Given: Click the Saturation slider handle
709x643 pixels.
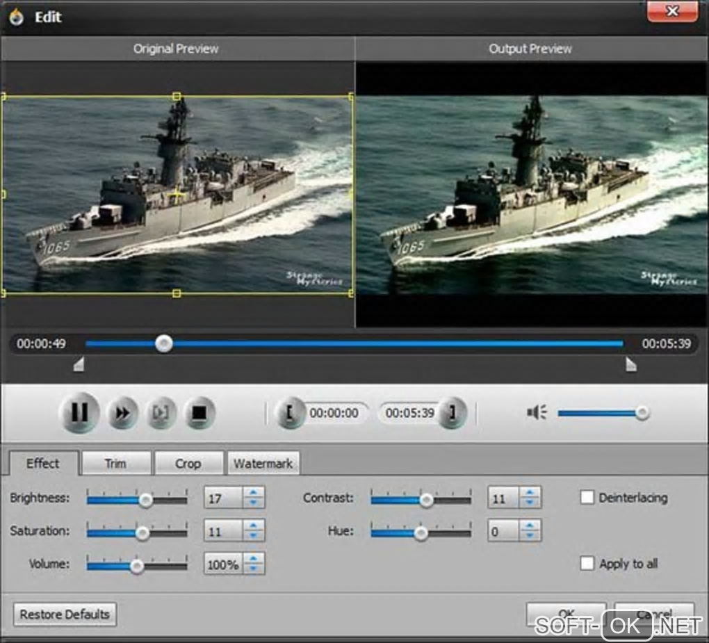Looking at the screenshot, I should click(x=142, y=533).
